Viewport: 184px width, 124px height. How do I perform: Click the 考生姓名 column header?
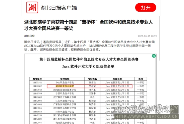click(92, 79)
